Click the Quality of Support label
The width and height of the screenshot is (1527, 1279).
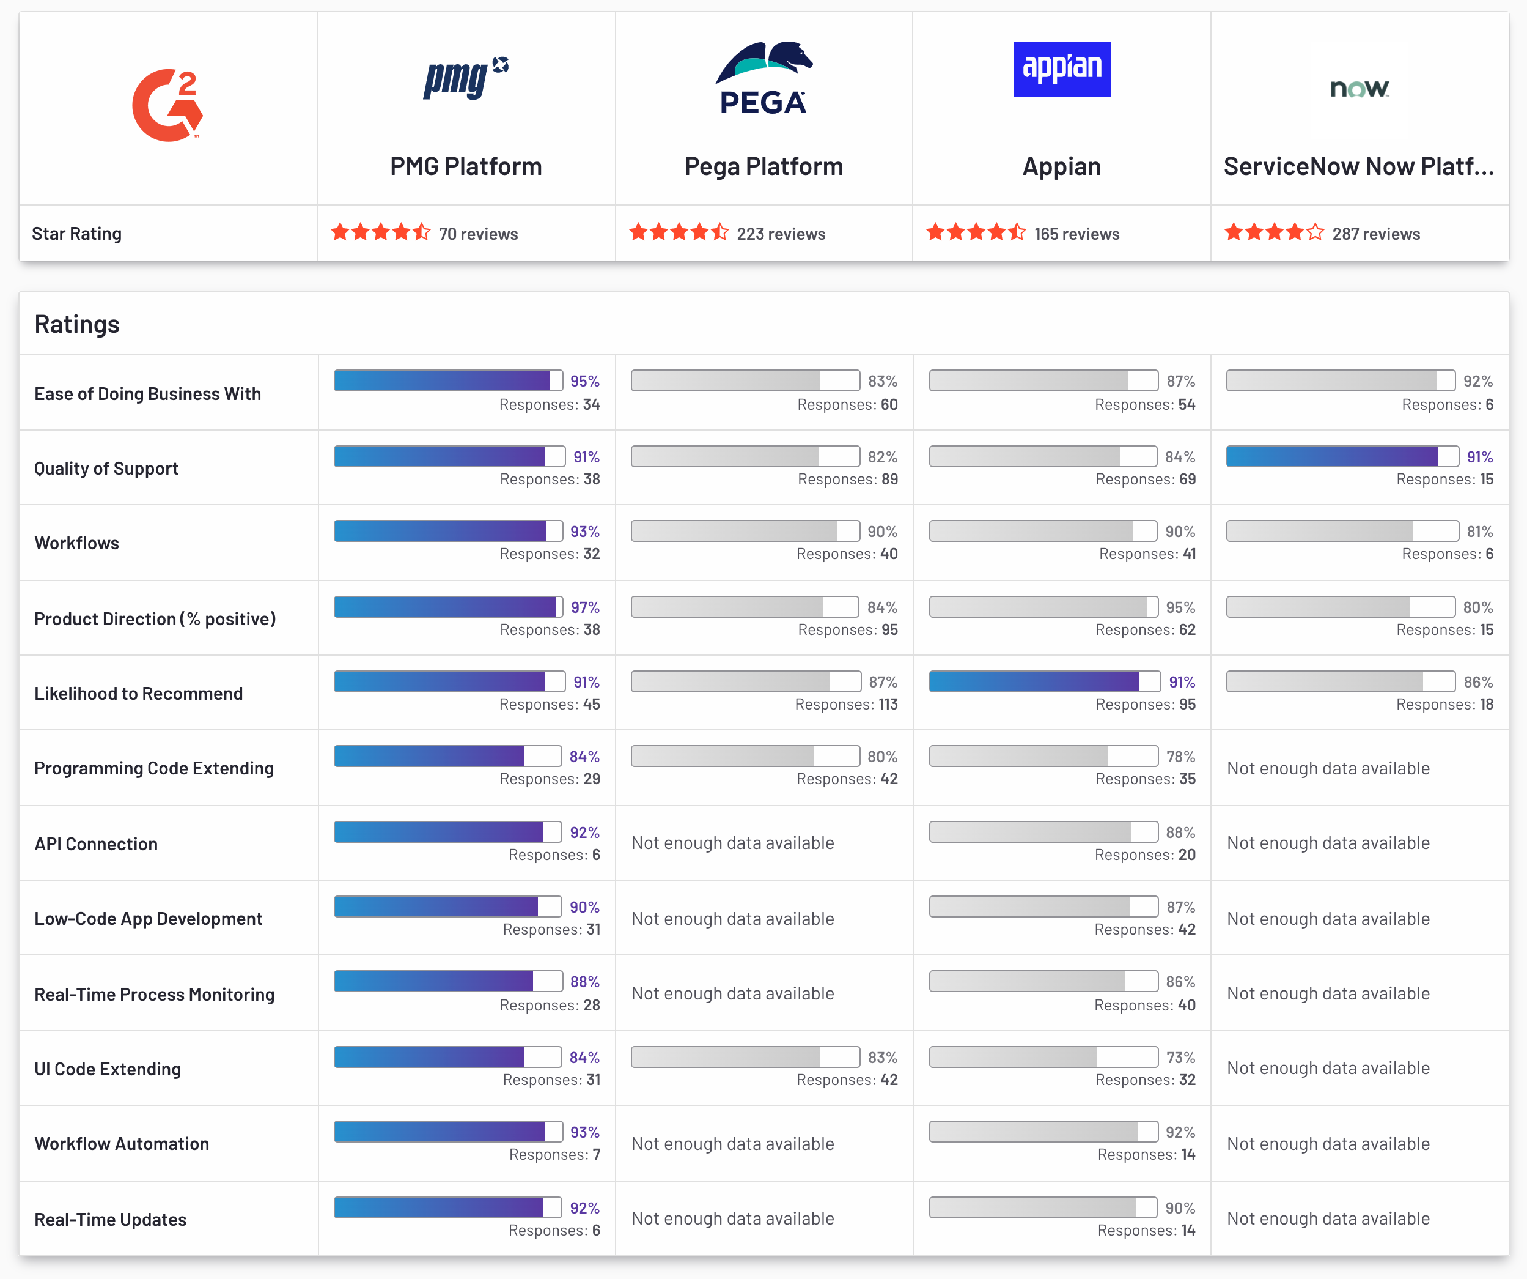[106, 469]
